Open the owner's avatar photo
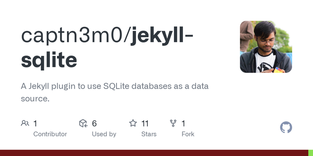Image resolution: width=313 pixels, height=156 pixels. 266,47
